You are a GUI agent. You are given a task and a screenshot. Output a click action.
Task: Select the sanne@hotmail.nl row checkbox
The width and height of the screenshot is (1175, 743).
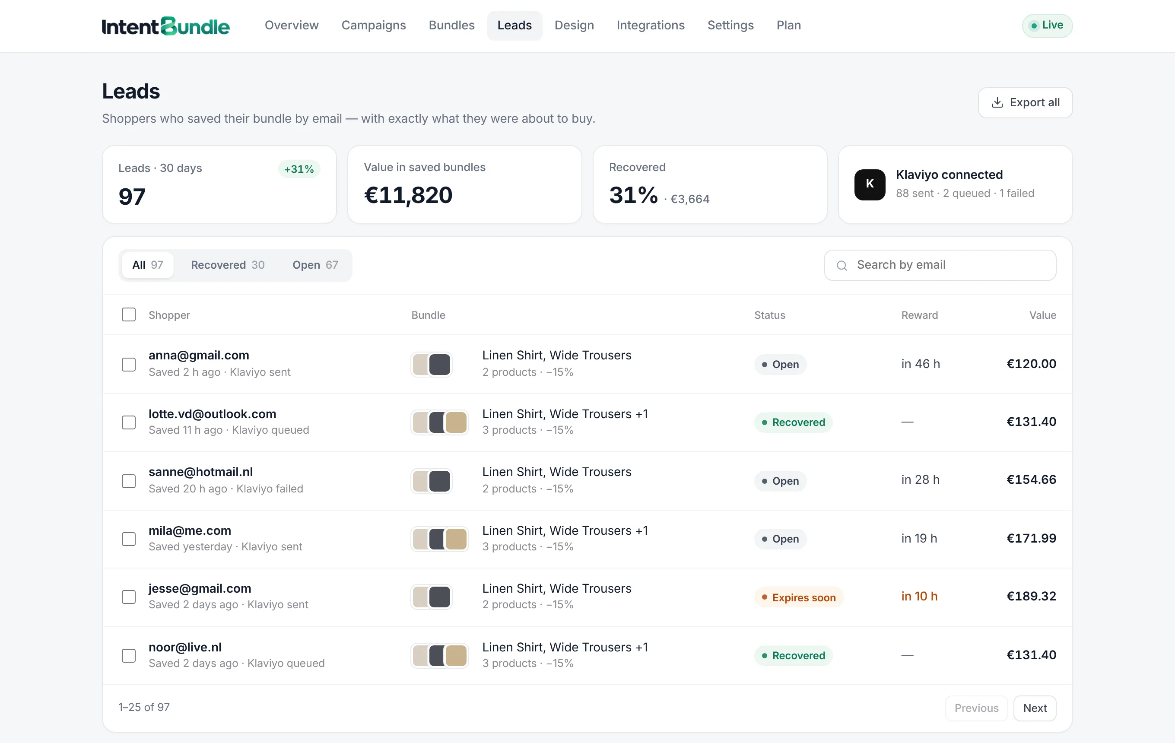click(129, 481)
